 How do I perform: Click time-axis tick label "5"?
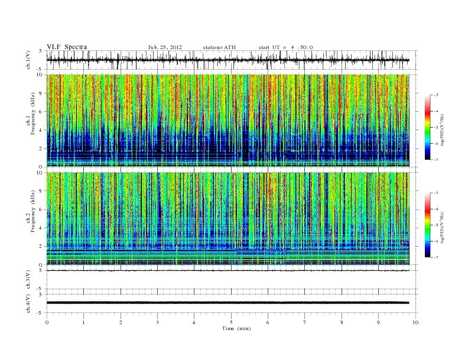click(231, 322)
